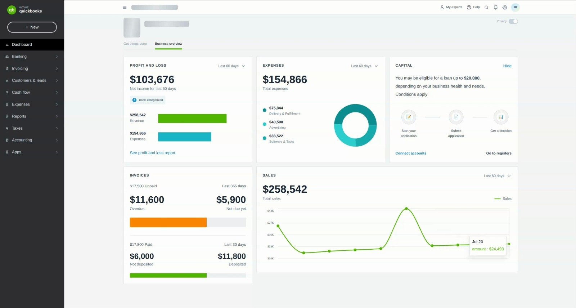Click the teal Expenses bar
The height and width of the screenshot is (308, 576).
pos(184,137)
